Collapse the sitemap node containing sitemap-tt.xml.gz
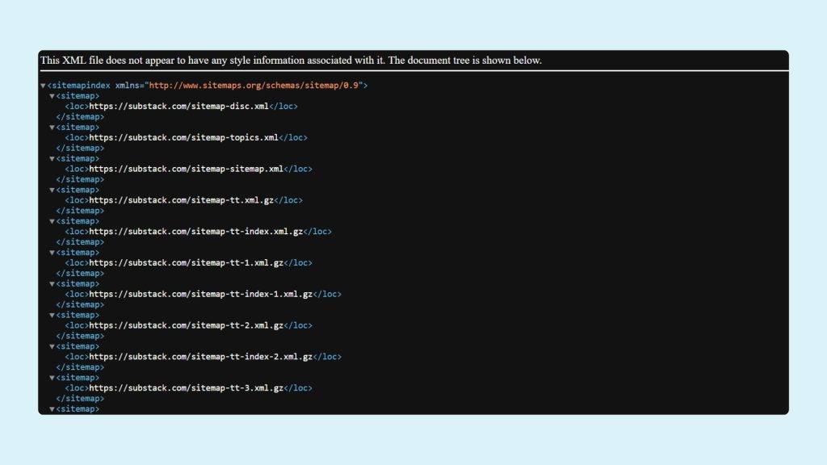 pos(52,190)
